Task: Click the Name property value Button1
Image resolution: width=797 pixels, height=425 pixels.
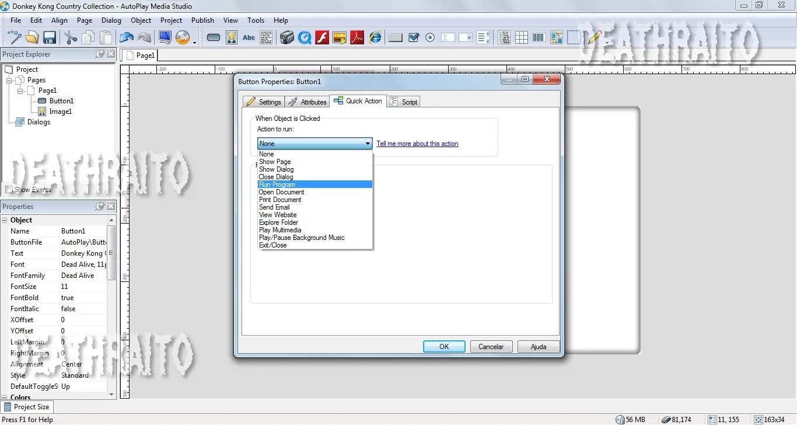Action: point(83,231)
